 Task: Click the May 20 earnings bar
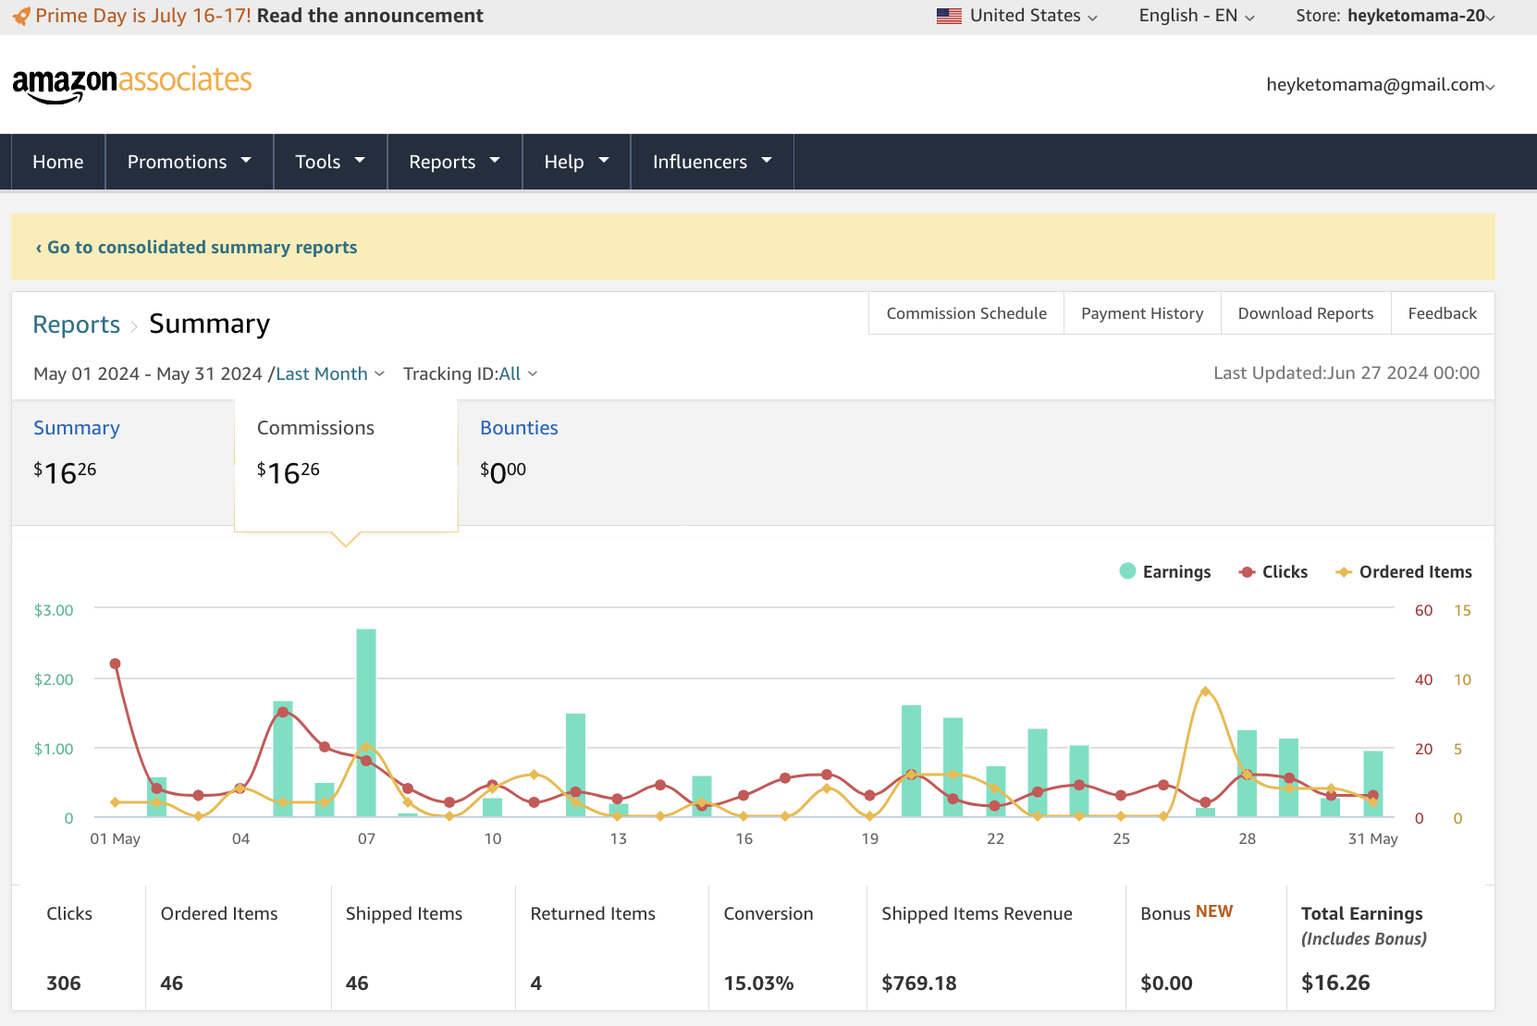tap(911, 761)
